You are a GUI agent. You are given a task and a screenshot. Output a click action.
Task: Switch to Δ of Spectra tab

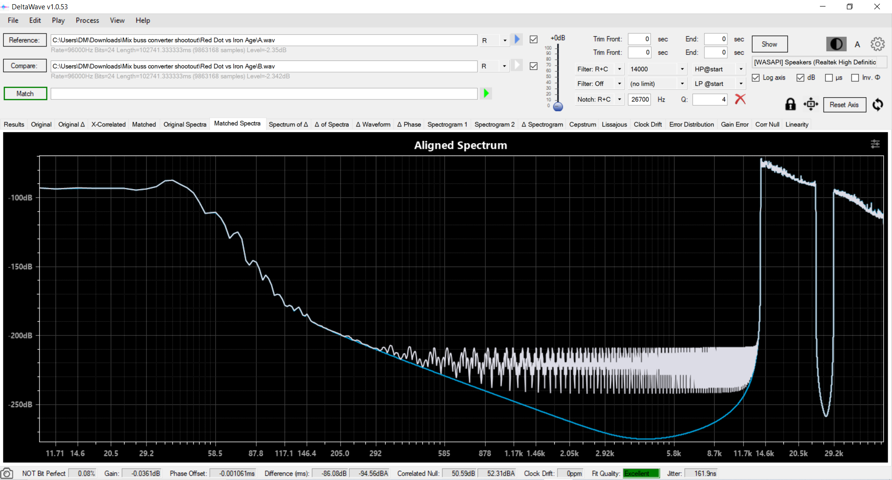click(332, 124)
